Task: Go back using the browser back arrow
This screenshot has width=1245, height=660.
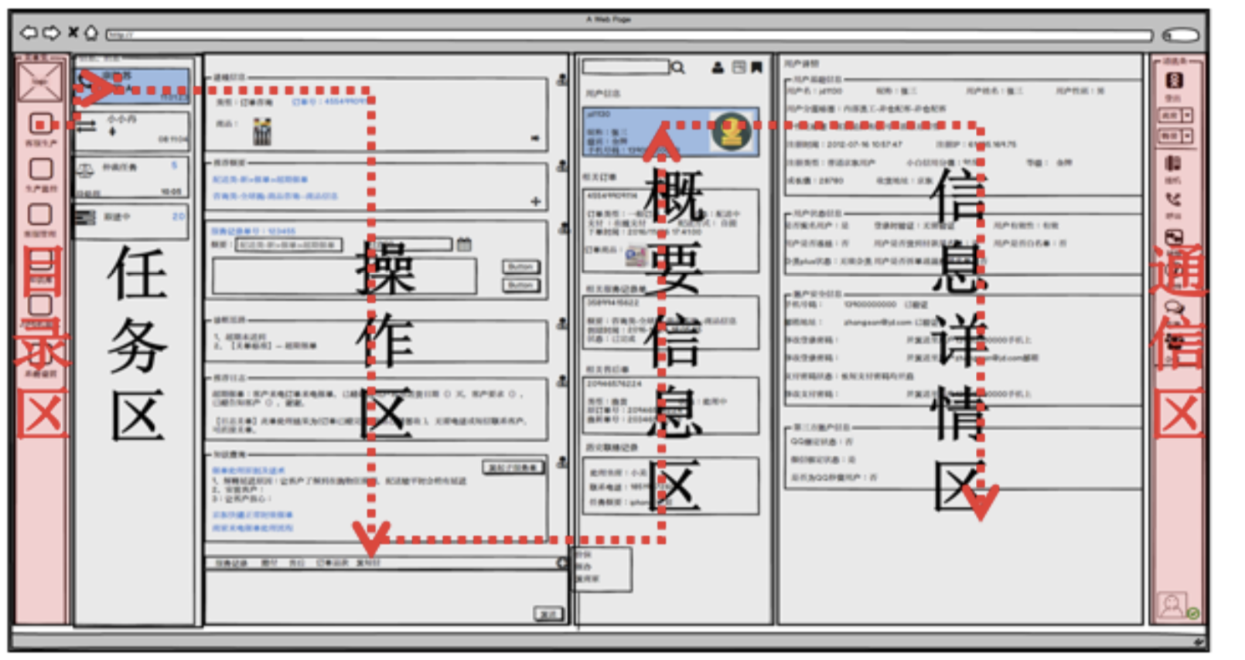Action: point(29,32)
